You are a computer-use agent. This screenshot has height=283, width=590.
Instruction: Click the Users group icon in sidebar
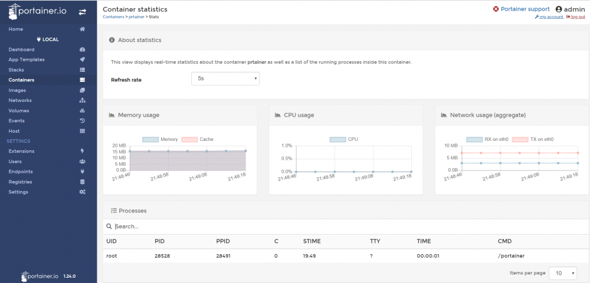click(x=83, y=162)
